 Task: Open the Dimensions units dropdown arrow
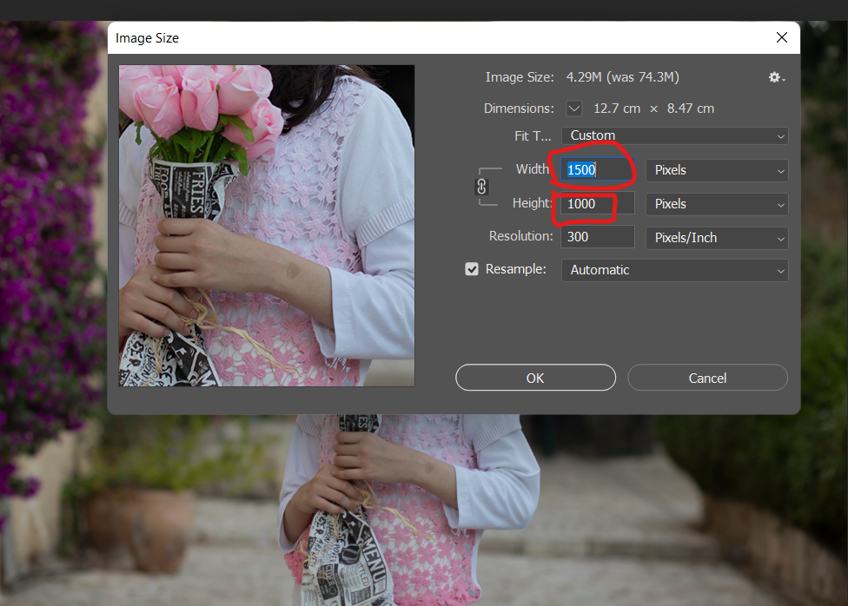(x=573, y=109)
